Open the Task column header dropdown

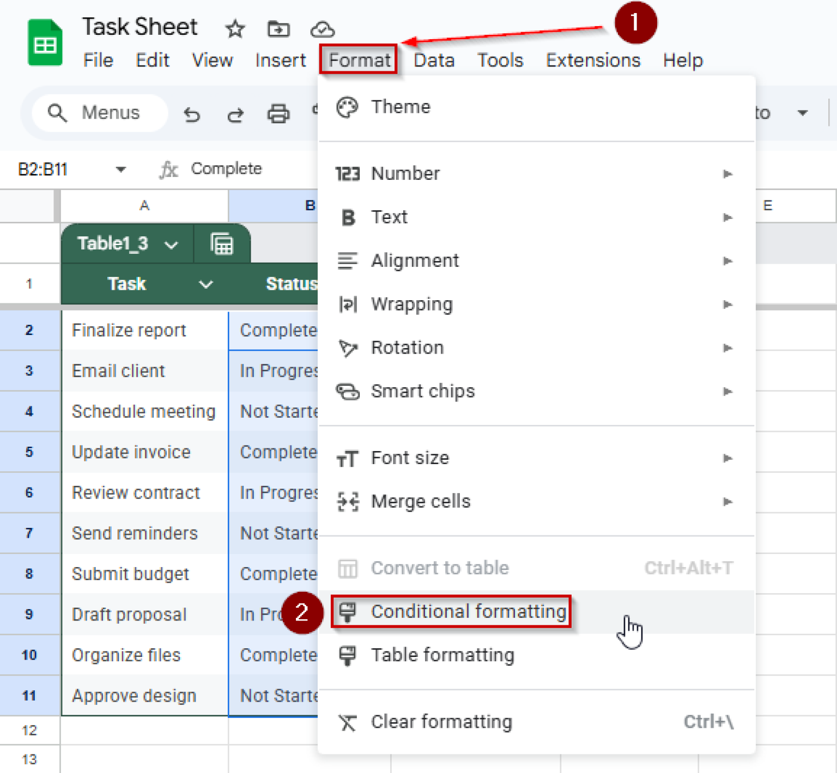click(205, 284)
